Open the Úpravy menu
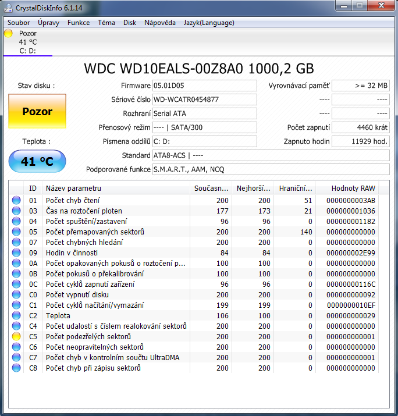This screenshot has width=398, height=416. point(48,23)
